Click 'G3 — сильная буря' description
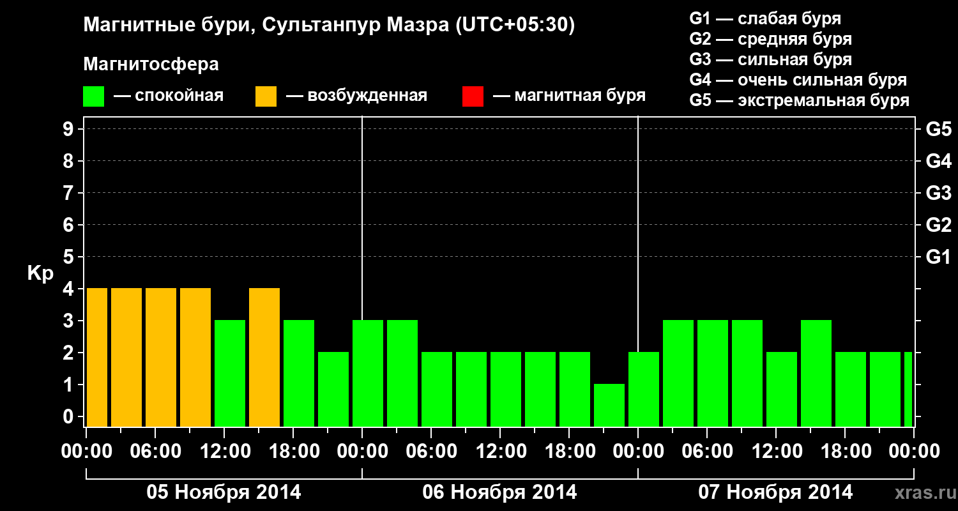 (x=770, y=59)
